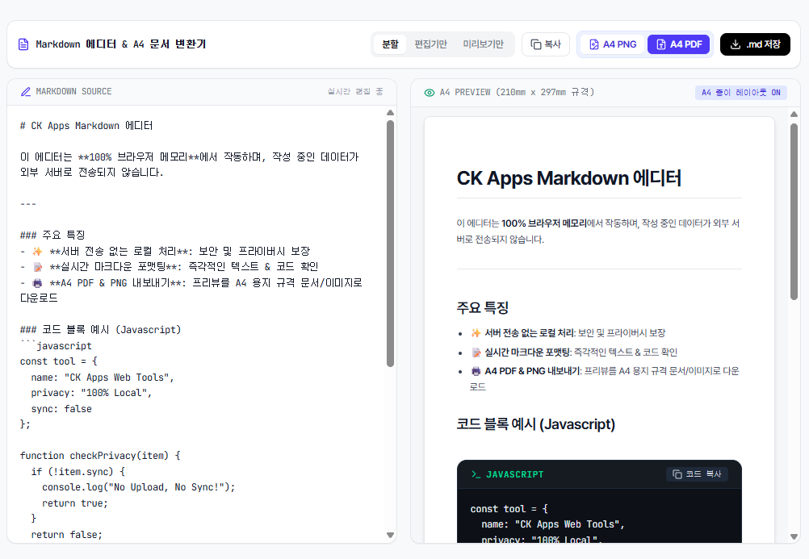Click the preview scroll down arrow

coord(794,537)
